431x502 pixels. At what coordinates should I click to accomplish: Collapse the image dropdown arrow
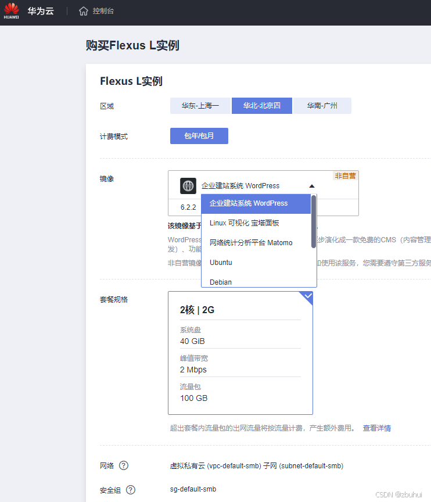[x=312, y=186]
